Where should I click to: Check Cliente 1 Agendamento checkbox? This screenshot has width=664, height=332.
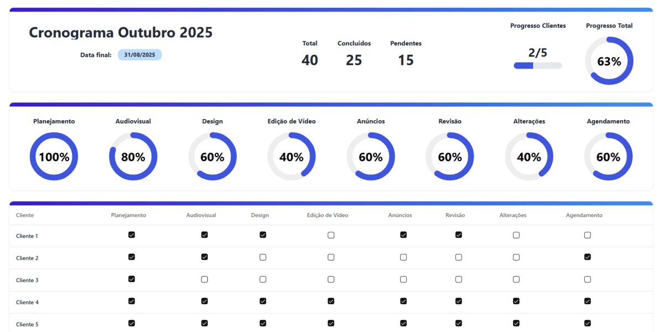(x=587, y=235)
